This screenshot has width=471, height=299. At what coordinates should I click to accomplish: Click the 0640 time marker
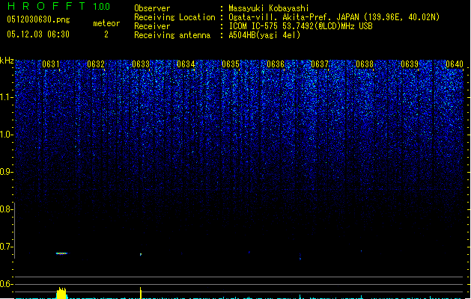click(x=455, y=64)
